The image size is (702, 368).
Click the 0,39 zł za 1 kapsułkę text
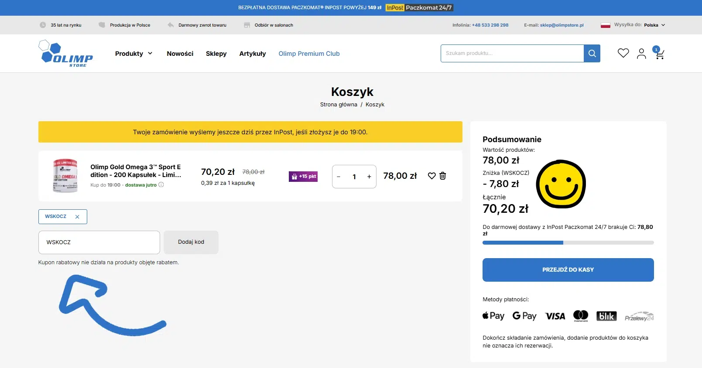[x=228, y=183]
